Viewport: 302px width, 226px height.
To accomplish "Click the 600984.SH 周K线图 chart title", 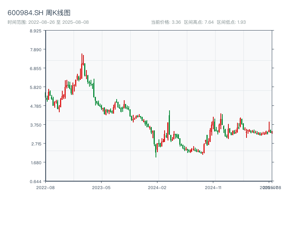I will click(x=39, y=13).
